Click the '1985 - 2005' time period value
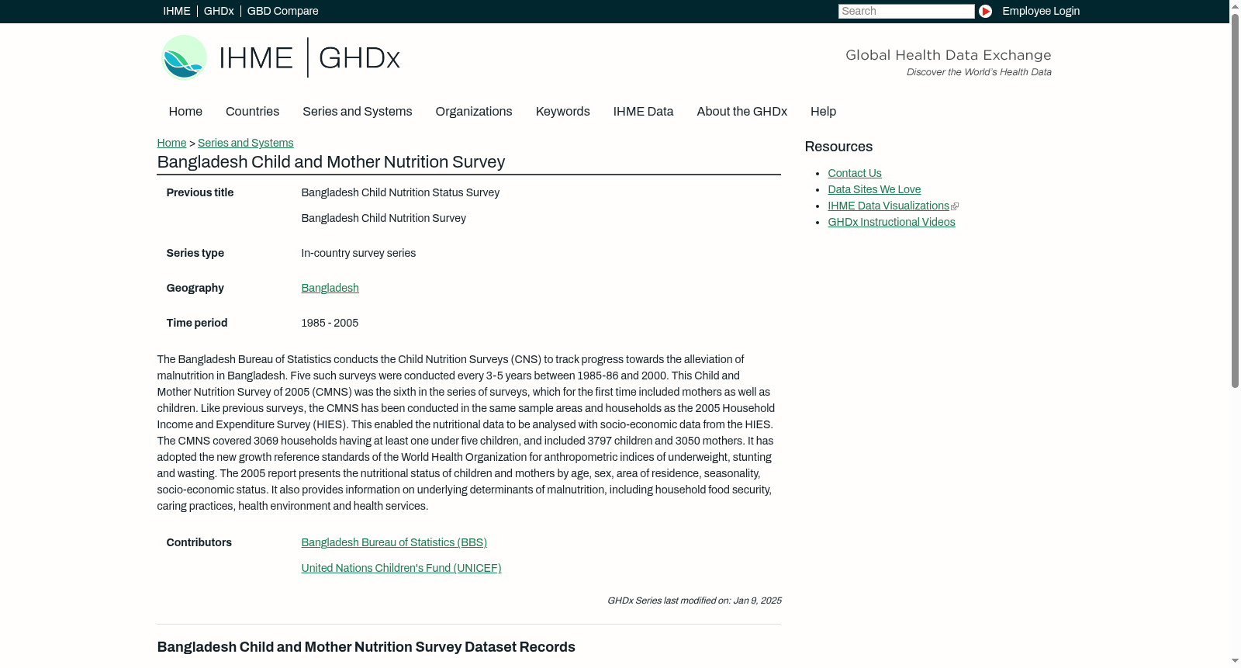The image size is (1241, 668). (x=330, y=323)
